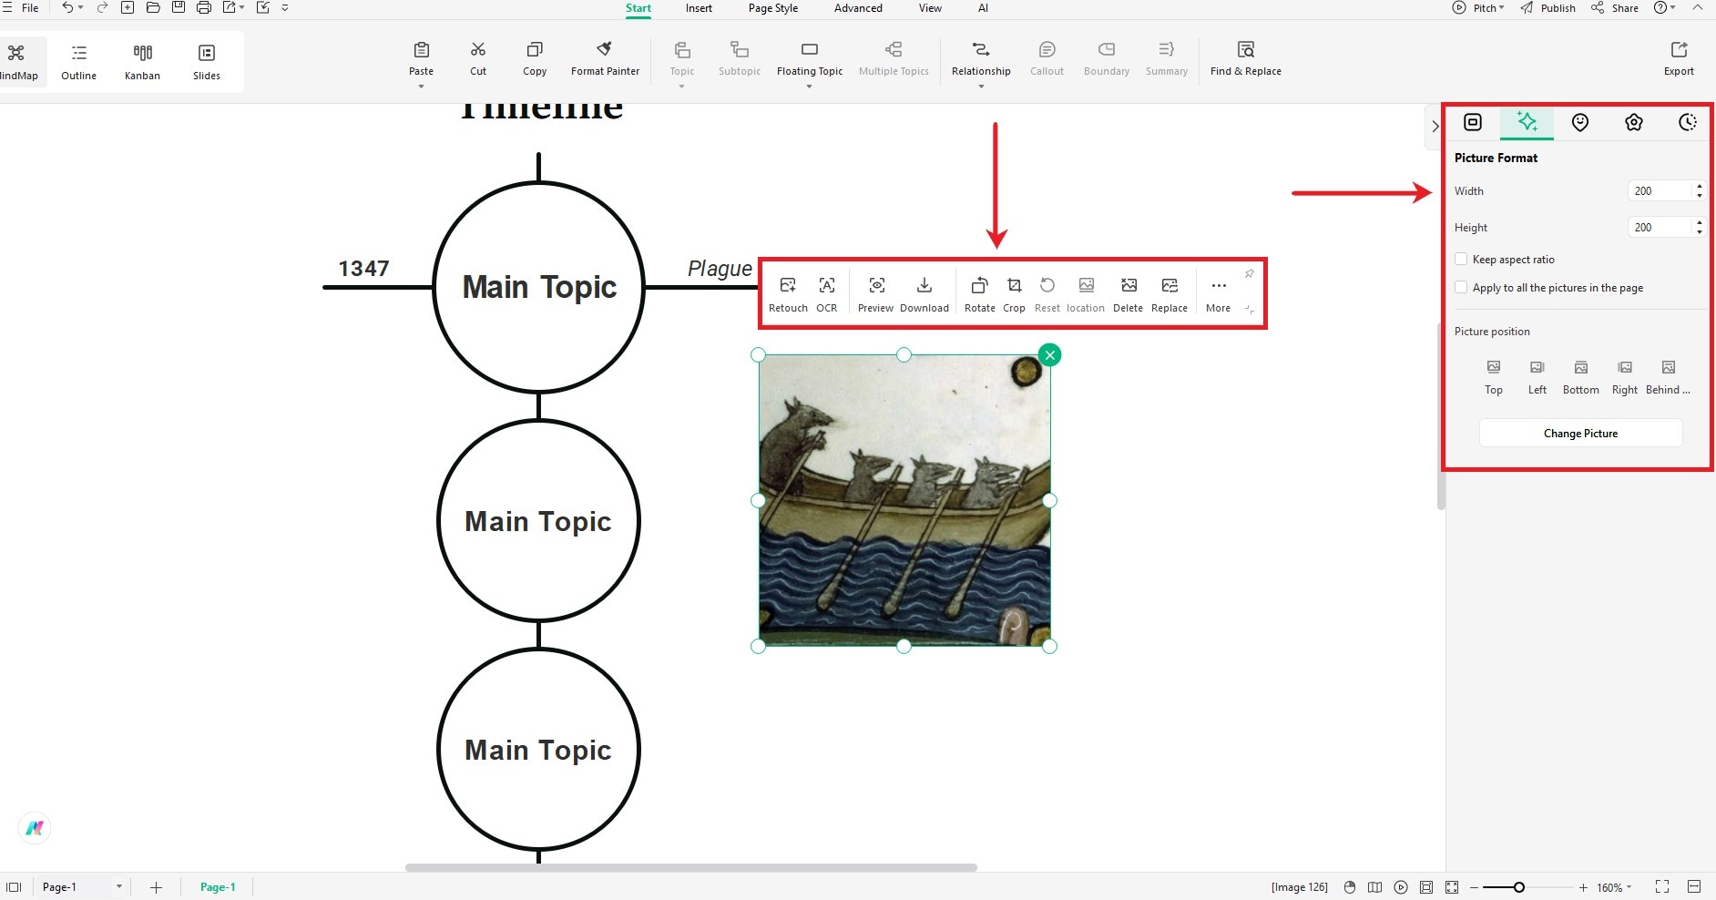This screenshot has height=900, width=1716.
Task: Click the Save disk icon
Action: point(179,7)
